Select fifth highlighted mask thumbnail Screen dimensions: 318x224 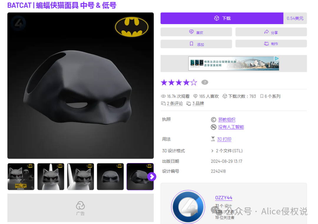140,177
